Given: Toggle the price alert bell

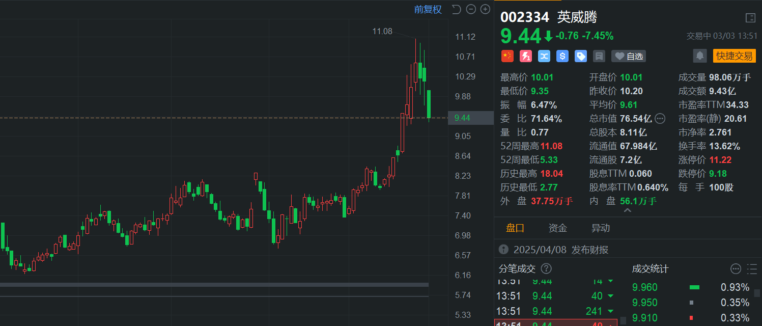Looking at the screenshot, I should pyautogui.click(x=700, y=56).
